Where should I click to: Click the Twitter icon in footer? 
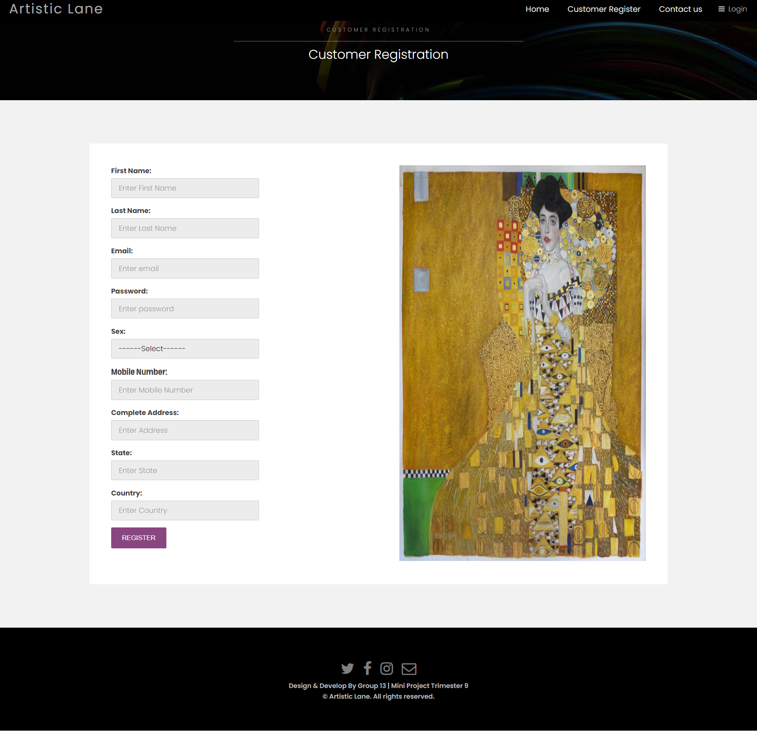tap(347, 669)
